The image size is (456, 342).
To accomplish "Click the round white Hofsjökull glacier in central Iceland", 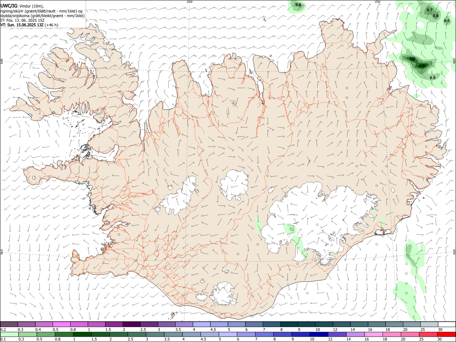I will click(x=234, y=185).
